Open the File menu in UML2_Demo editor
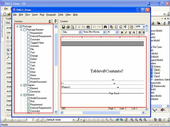The width and height of the screenshot is (170, 127). (15, 15)
